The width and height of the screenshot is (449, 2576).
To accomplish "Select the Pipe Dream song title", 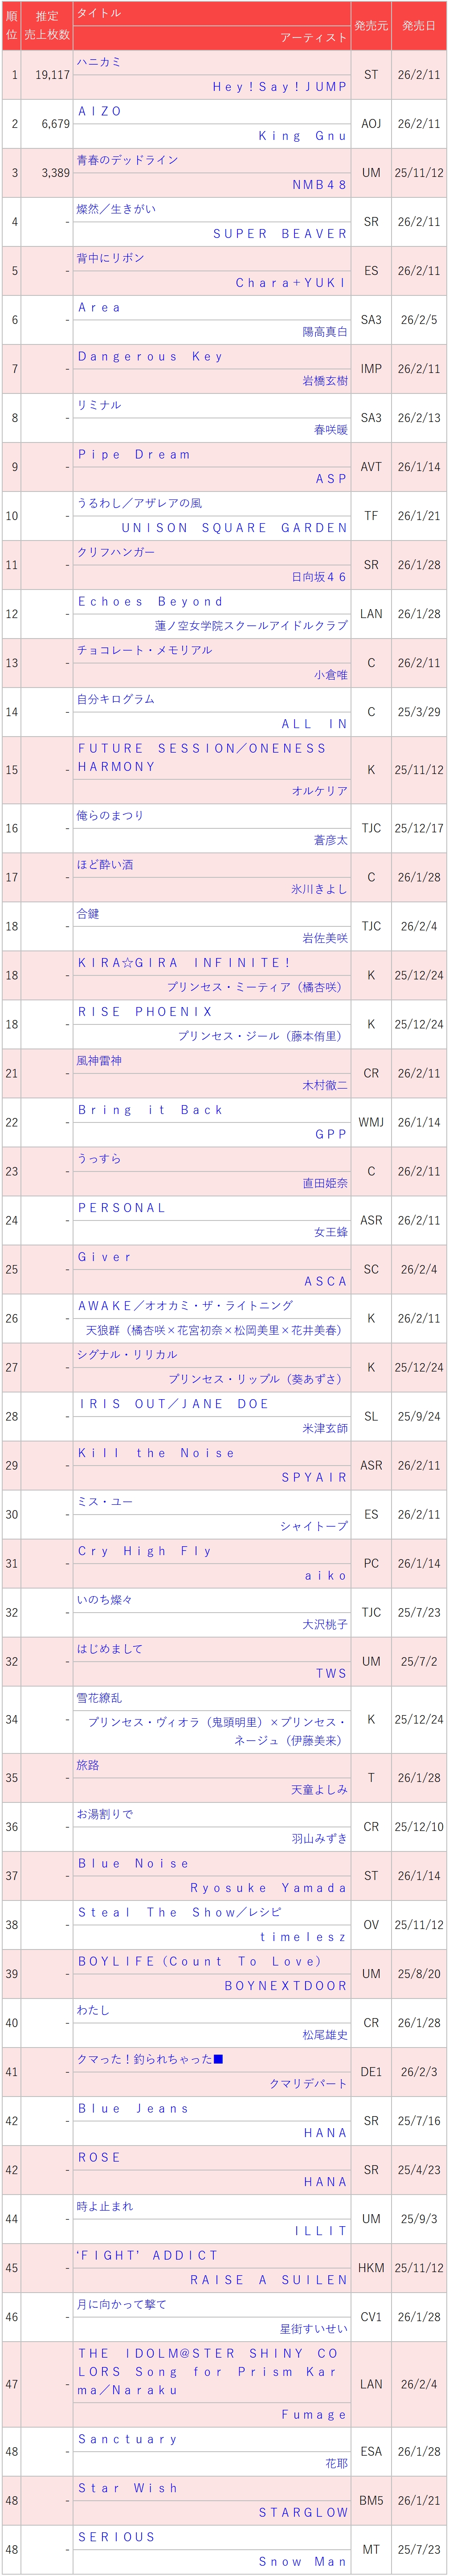I will click(134, 454).
